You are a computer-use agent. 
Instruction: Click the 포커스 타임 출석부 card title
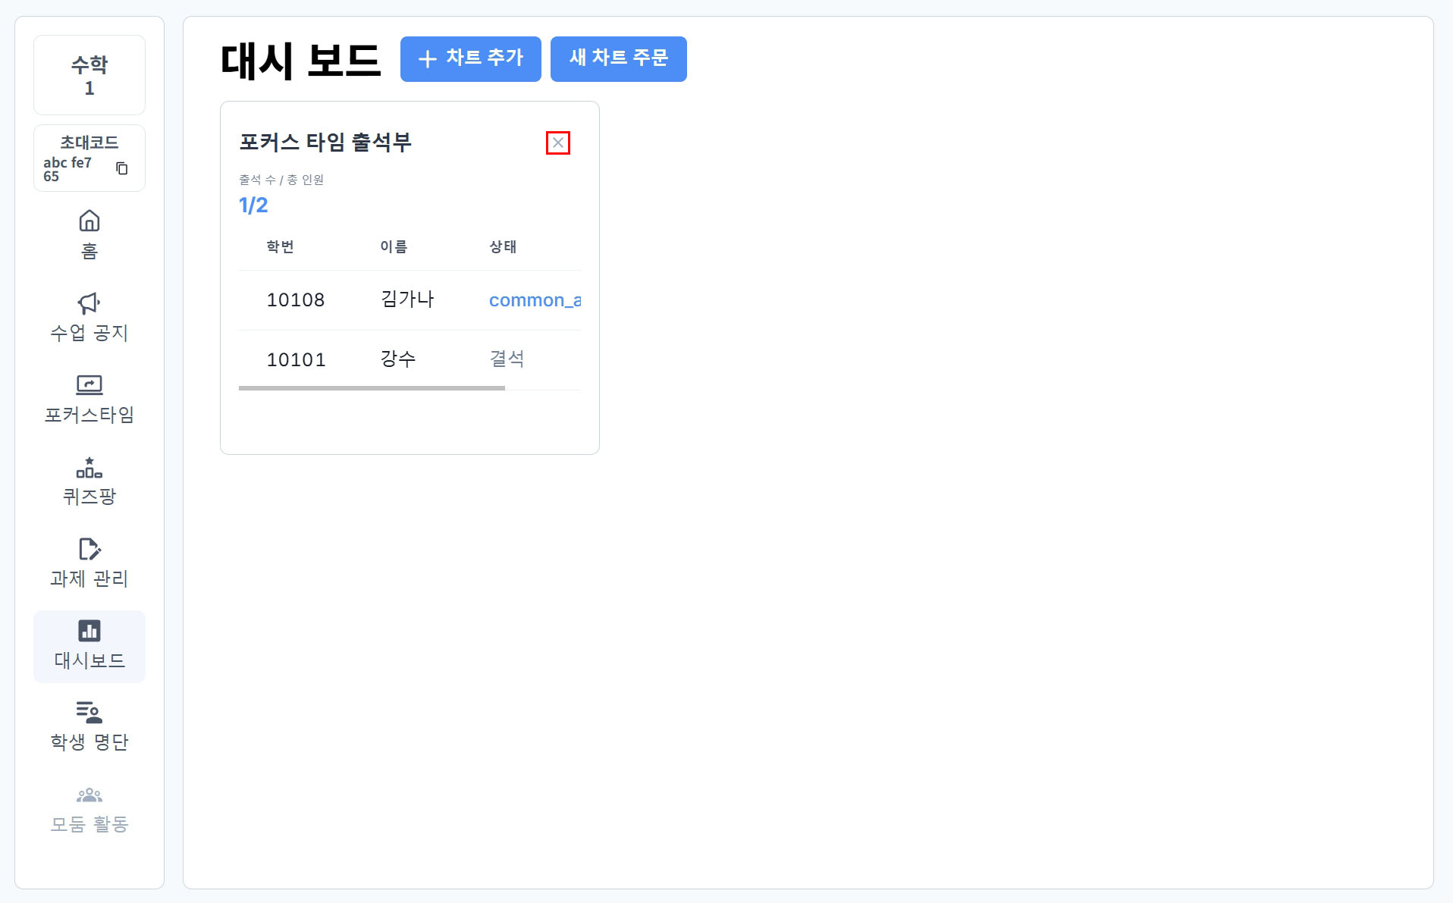pyautogui.click(x=325, y=143)
